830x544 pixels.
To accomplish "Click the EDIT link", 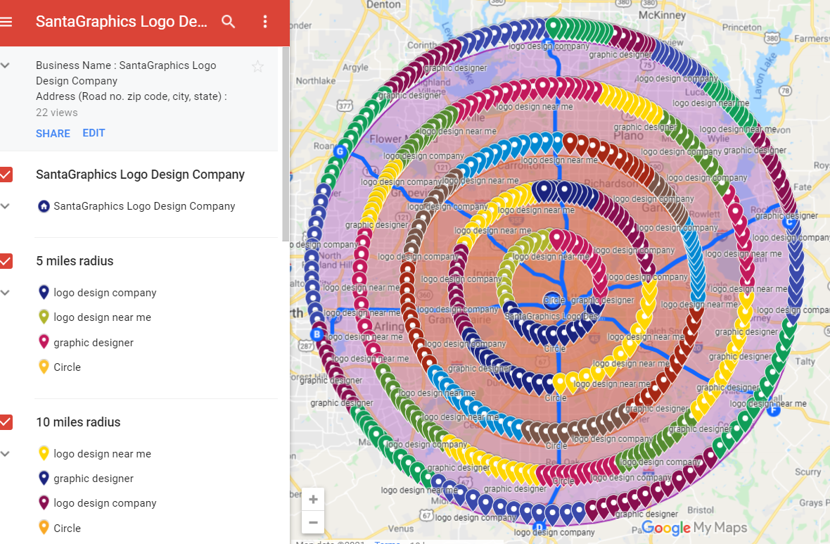I will pyautogui.click(x=94, y=133).
